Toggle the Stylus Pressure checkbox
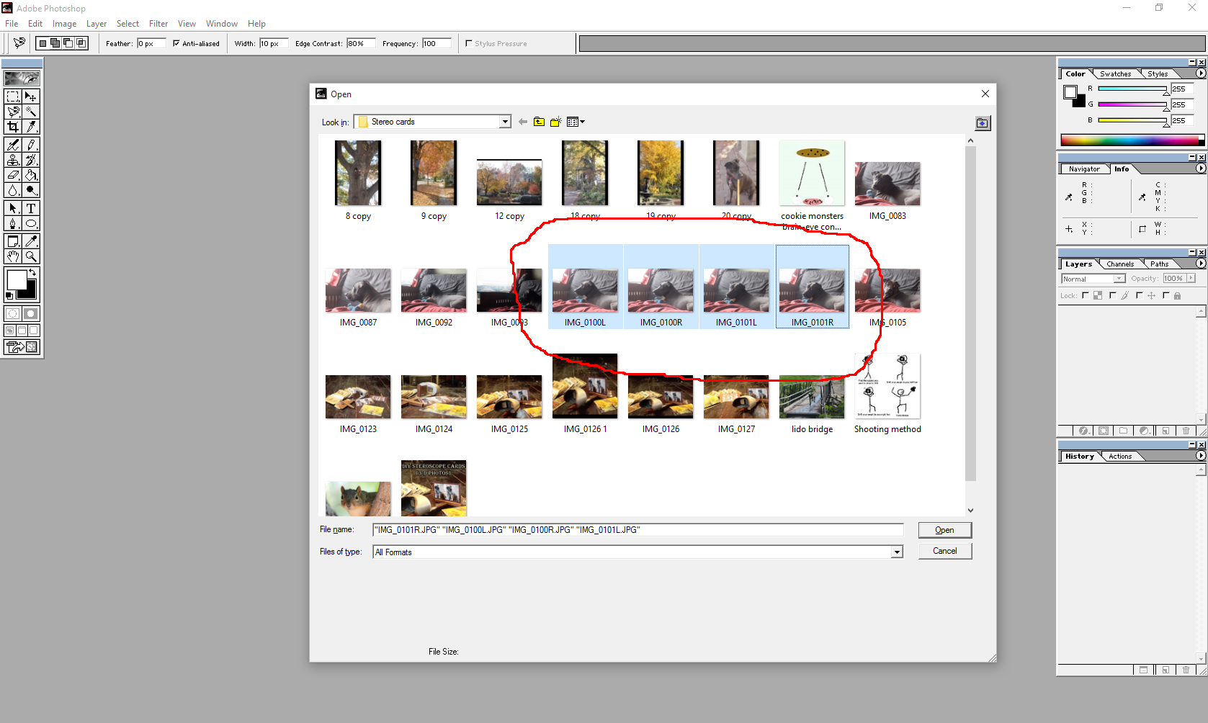Viewport: 1208px width, 723px height. tap(468, 43)
